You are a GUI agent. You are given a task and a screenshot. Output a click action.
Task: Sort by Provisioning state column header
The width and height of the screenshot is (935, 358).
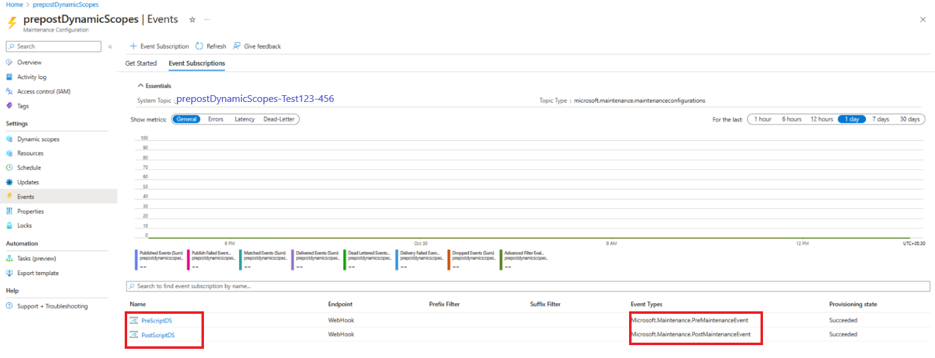853,304
